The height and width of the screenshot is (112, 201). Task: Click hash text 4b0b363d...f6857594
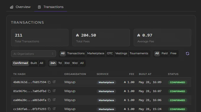(x=30, y=82)
